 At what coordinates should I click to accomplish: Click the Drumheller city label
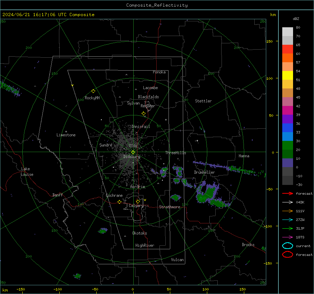(204, 172)
